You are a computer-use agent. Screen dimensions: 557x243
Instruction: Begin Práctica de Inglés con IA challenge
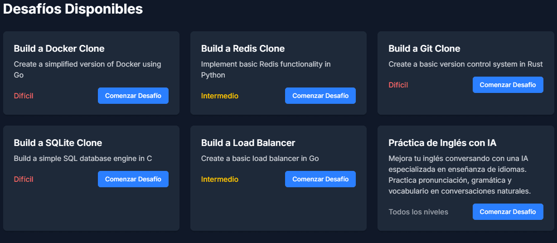[x=508, y=212]
